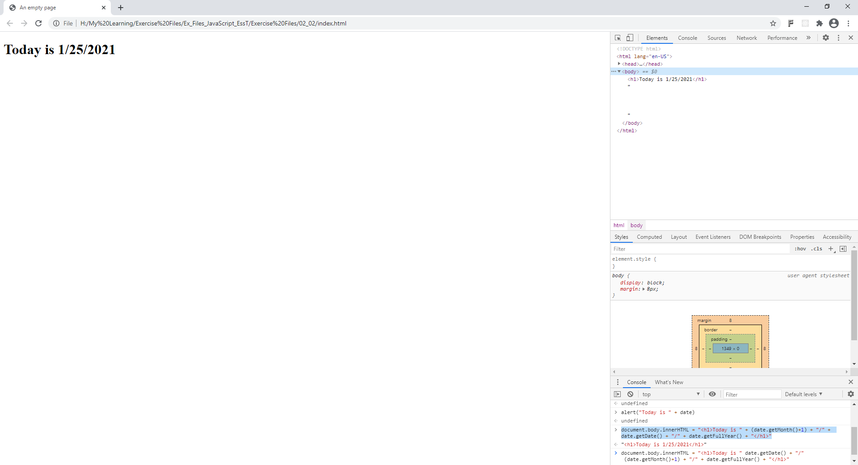Open the Event Listeners pane tab
858x465 pixels.
[x=713, y=237]
